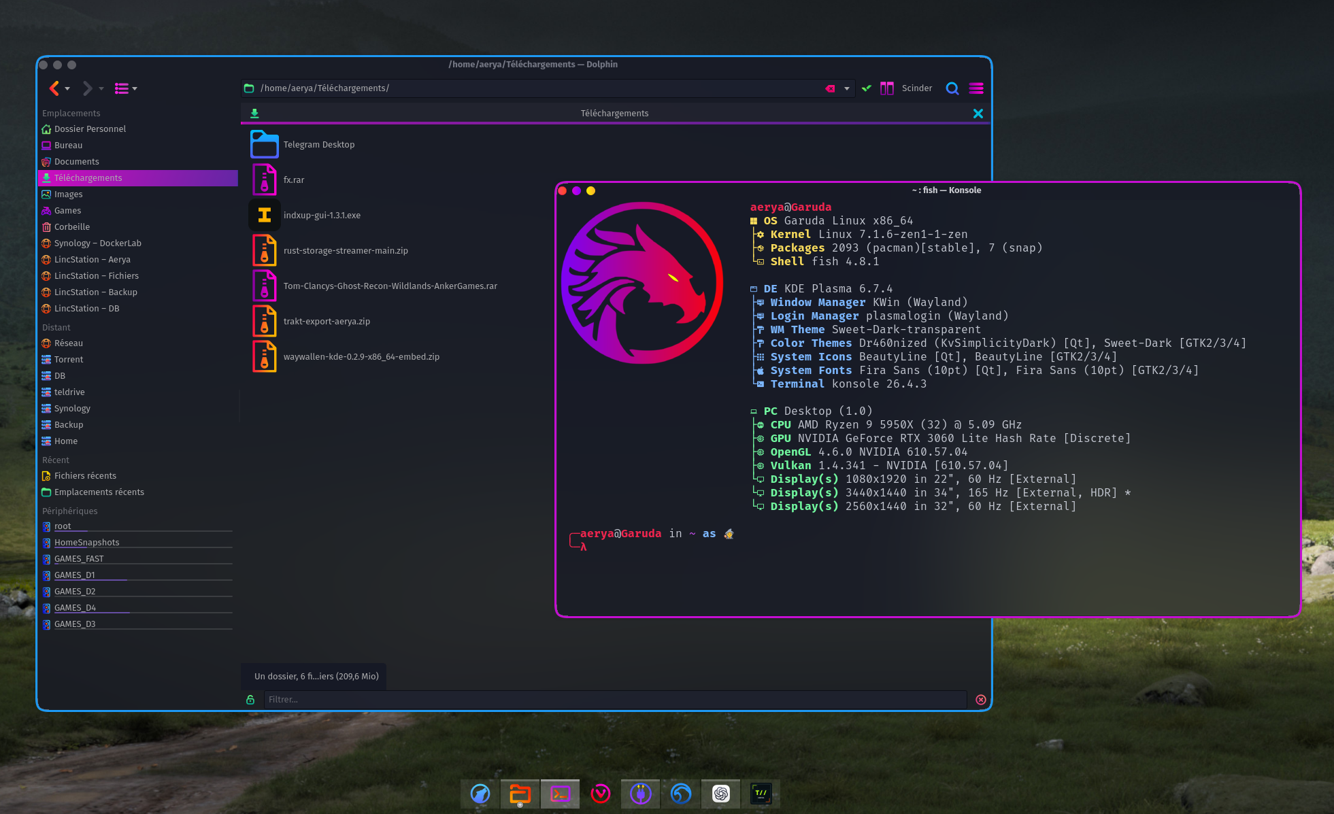
Task: Click the Téléchargements view header tab
Action: click(x=614, y=114)
